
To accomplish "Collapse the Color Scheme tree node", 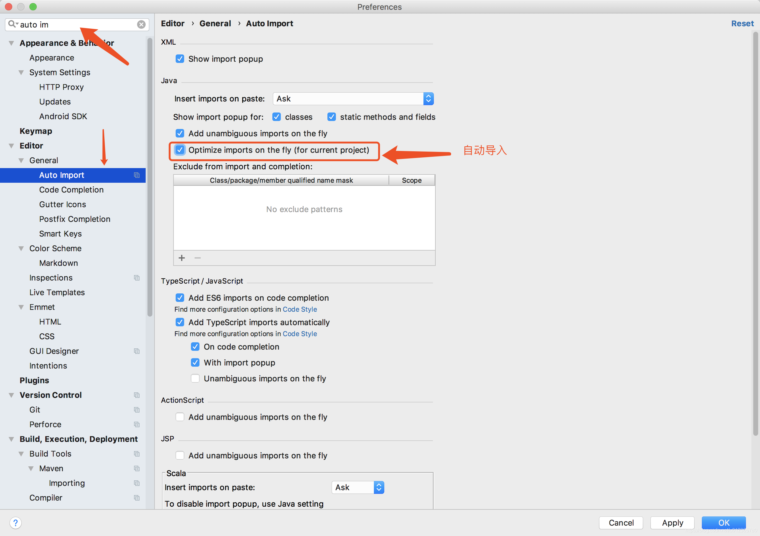I will [21, 249].
